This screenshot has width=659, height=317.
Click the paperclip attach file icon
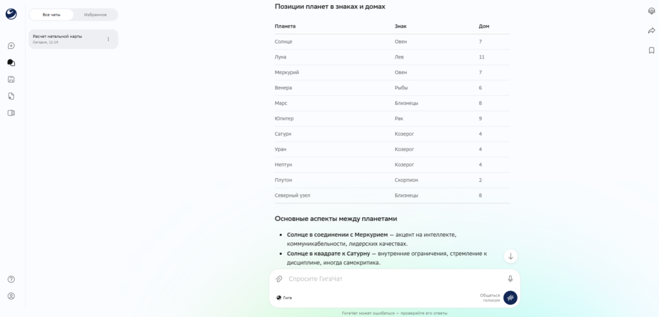click(x=279, y=279)
